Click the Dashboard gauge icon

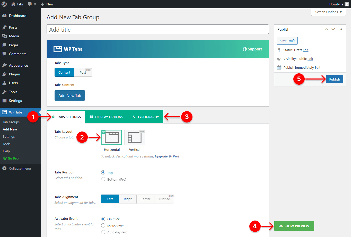[4, 16]
